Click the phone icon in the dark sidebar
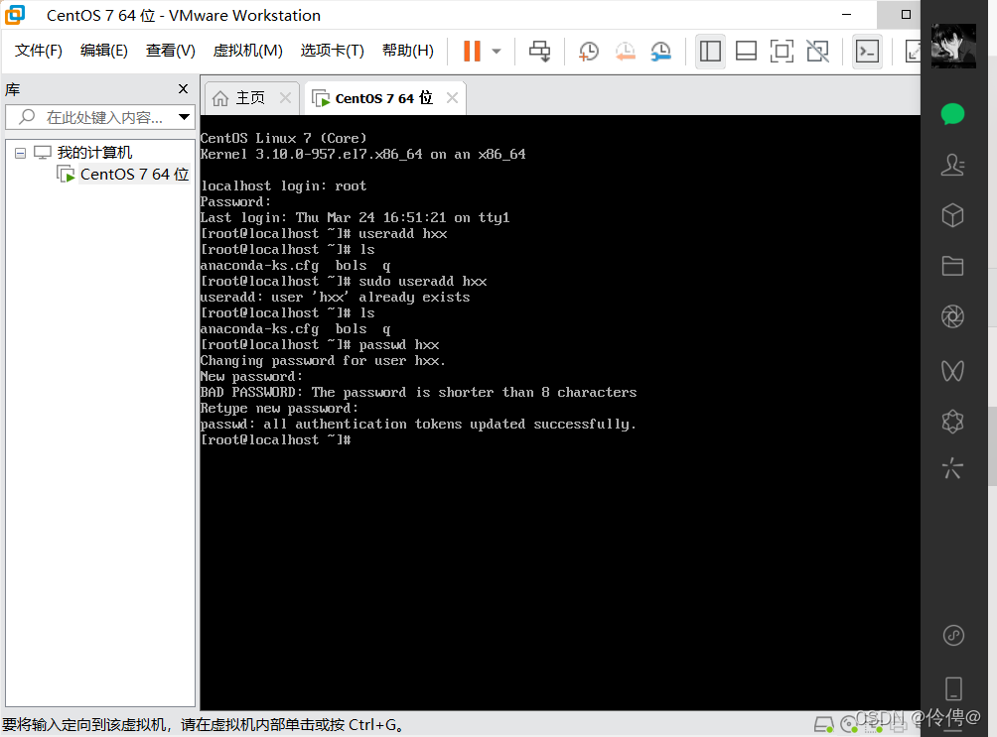997x737 pixels. tap(953, 688)
